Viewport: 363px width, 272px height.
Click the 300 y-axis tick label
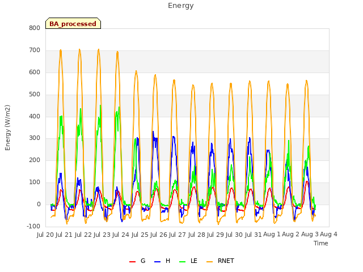35,138
